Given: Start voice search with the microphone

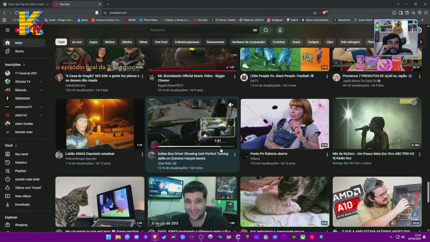Looking at the screenshot, I should point(280,30).
